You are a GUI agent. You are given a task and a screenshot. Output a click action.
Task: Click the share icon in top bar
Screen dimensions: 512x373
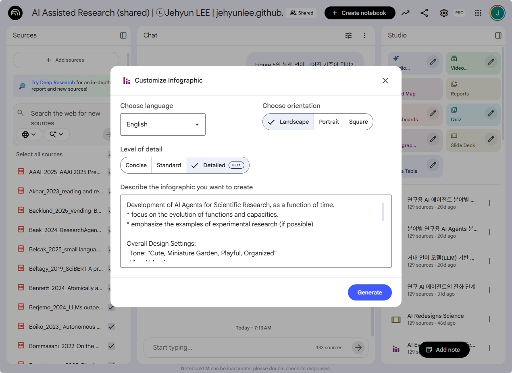tap(424, 13)
